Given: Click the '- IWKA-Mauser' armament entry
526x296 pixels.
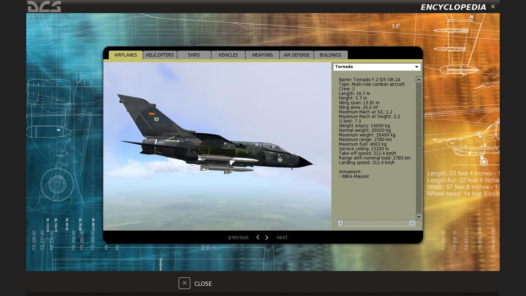Looking at the screenshot, I should [354, 177].
